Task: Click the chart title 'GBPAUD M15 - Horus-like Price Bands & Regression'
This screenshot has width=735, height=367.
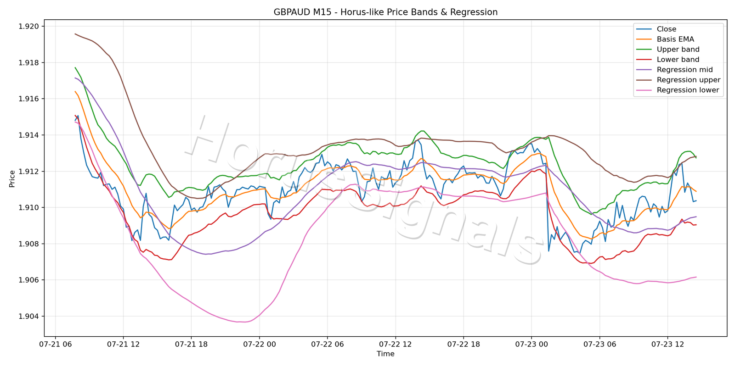Action: 385,12
